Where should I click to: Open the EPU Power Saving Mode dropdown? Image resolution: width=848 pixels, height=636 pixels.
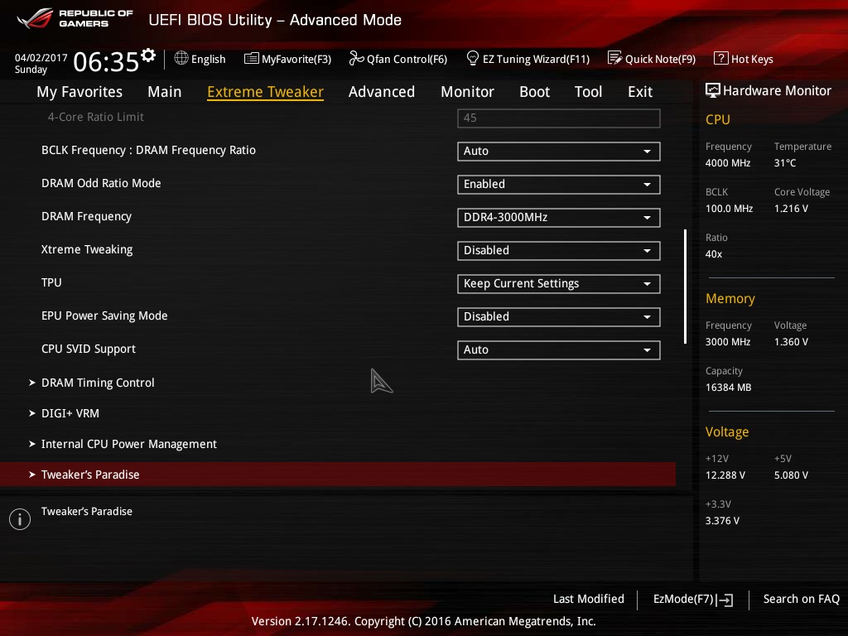[x=559, y=317]
